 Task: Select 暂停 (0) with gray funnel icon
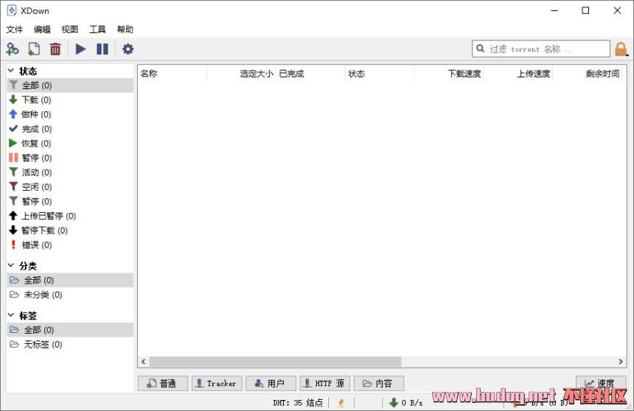click(x=70, y=201)
